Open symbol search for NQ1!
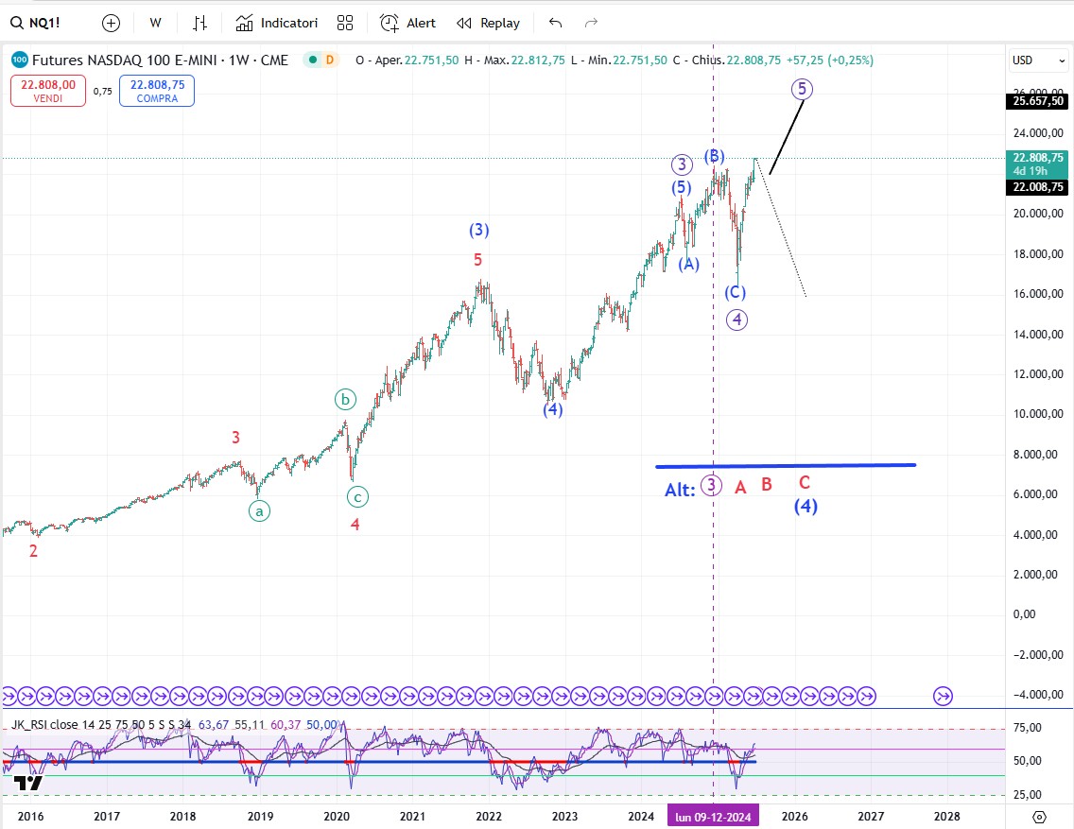 click(x=36, y=23)
